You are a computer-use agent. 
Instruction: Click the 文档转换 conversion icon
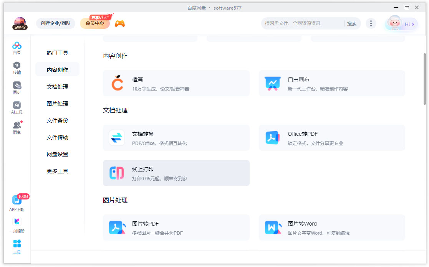(116, 138)
